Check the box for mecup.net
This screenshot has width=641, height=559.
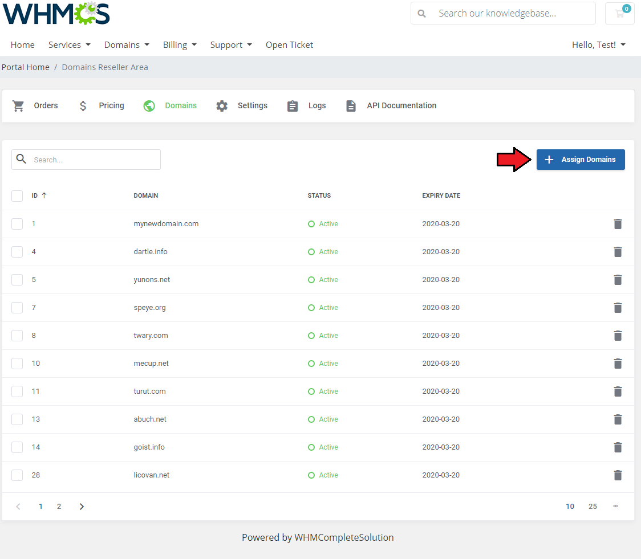[x=17, y=364]
